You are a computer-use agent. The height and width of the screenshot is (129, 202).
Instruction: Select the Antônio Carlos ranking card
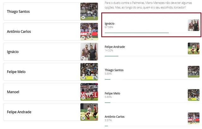pyautogui.click(x=41, y=32)
